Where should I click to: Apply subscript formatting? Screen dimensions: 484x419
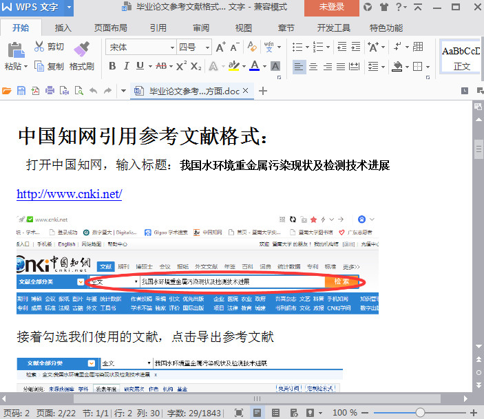pos(196,66)
